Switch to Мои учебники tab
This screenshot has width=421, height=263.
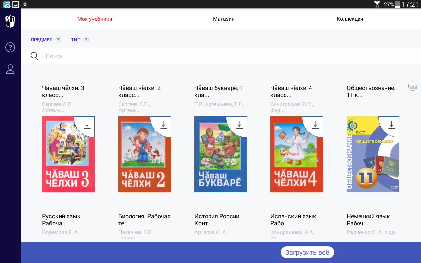click(95, 19)
